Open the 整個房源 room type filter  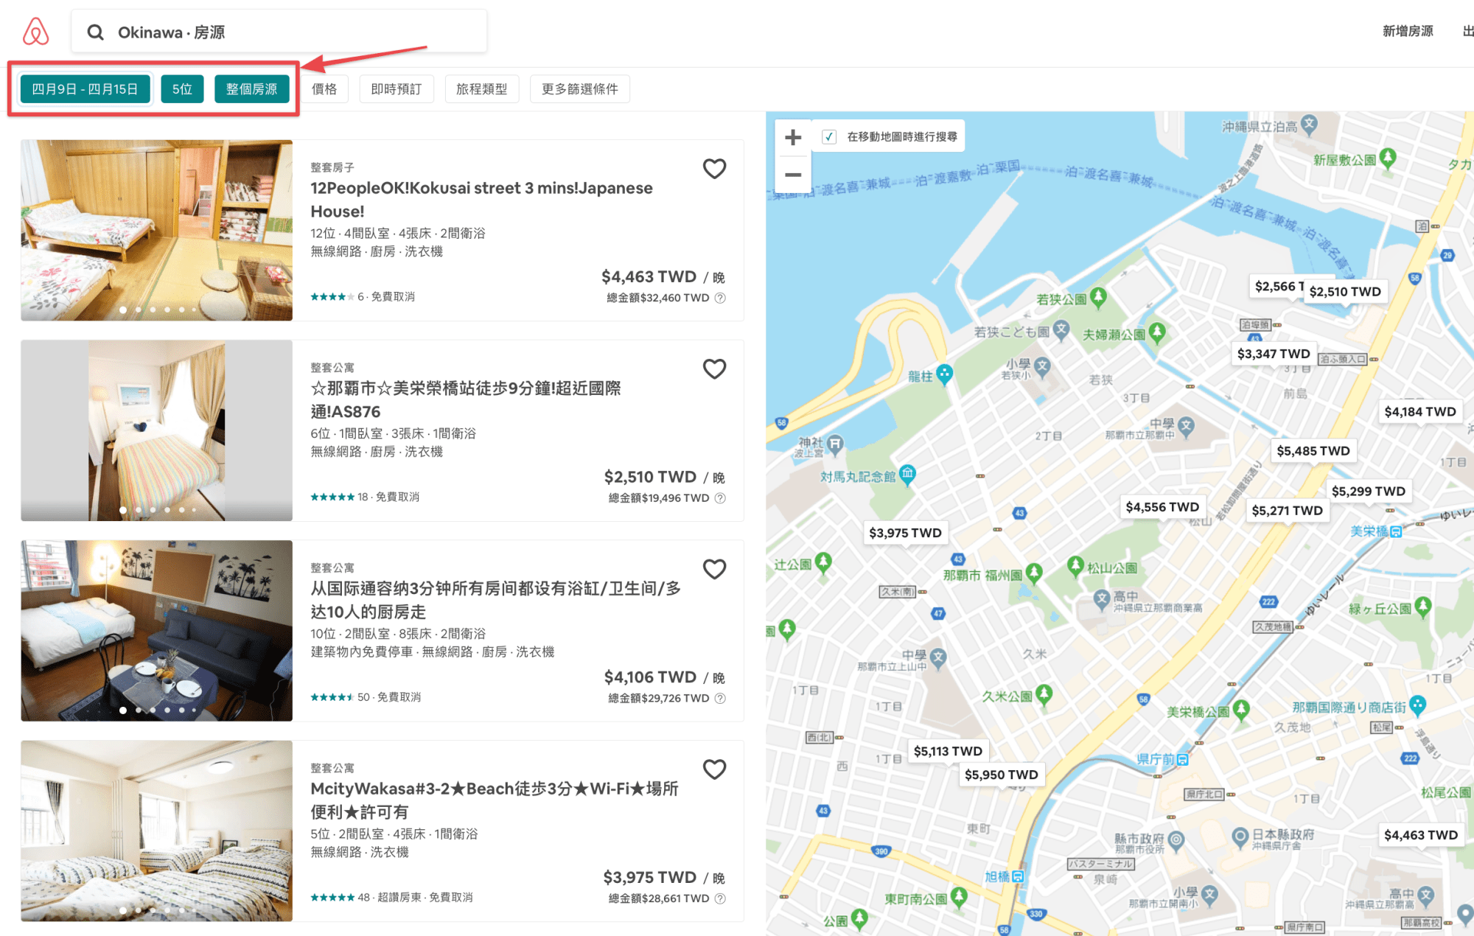click(x=251, y=89)
